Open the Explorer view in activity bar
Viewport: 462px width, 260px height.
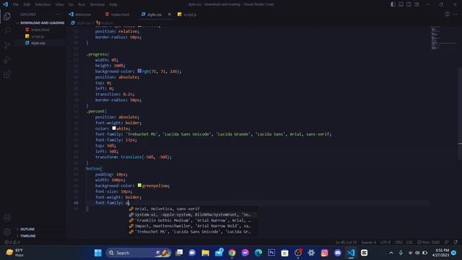pyautogui.click(x=7, y=17)
